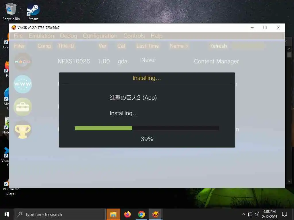Viewport: 294px width, 220px height.
Task: Open the notification center
Action: (285, 214)
